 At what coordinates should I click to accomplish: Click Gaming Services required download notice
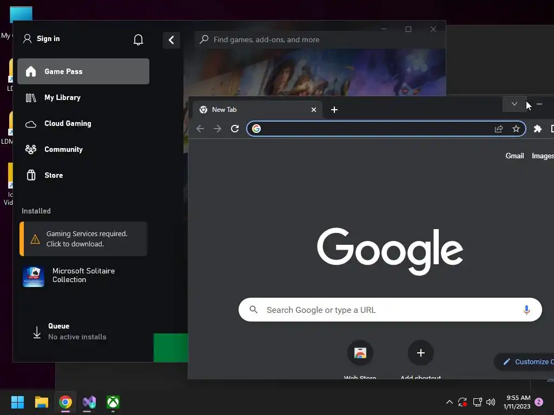(83, 239)
